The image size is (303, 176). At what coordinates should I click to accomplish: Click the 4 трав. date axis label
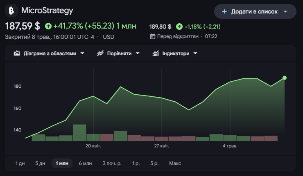click(230, 146)
